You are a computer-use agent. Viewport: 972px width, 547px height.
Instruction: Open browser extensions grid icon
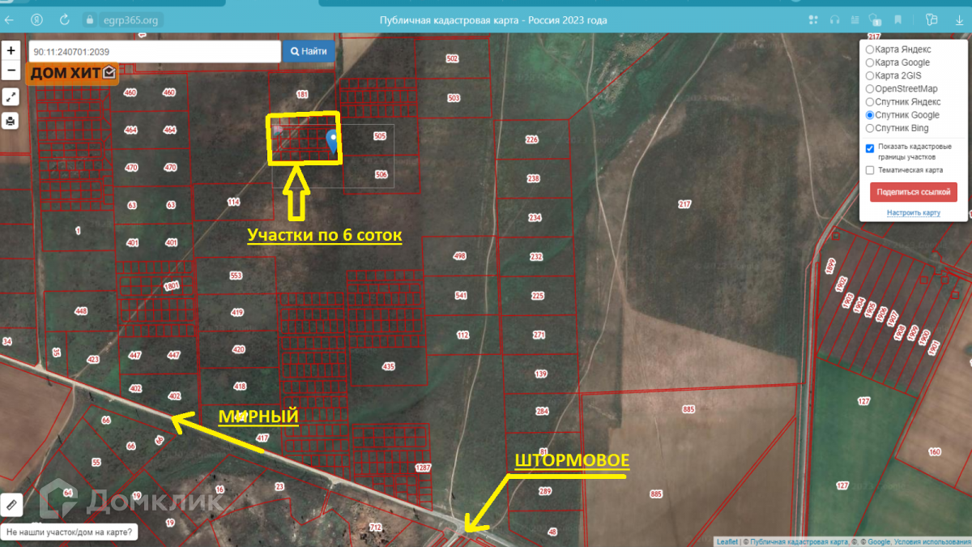tap(814, 19)
